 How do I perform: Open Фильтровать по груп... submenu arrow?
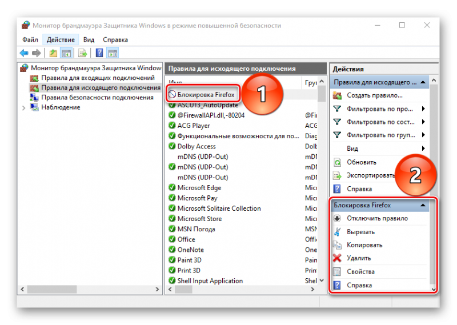coord(423,135)
